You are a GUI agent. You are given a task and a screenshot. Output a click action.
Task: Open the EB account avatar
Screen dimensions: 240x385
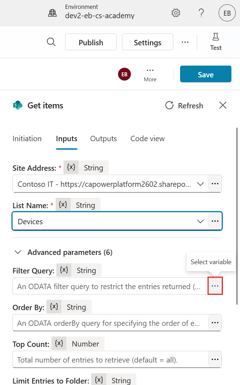coord(227,12)
